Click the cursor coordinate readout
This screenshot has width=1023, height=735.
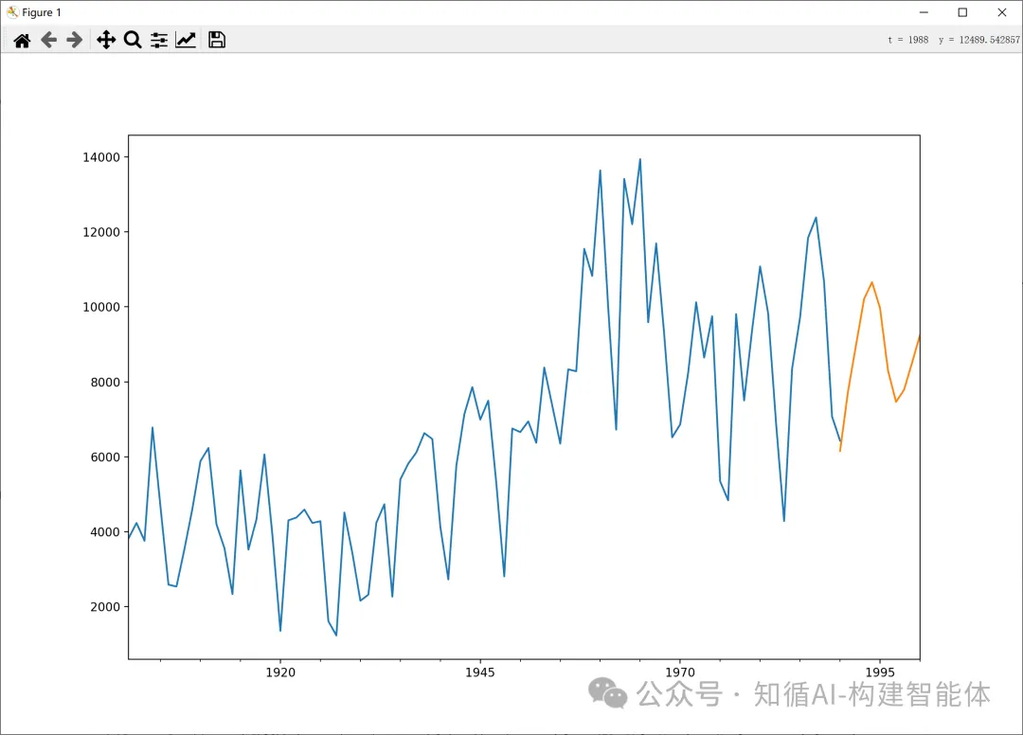tap(954, 40)
